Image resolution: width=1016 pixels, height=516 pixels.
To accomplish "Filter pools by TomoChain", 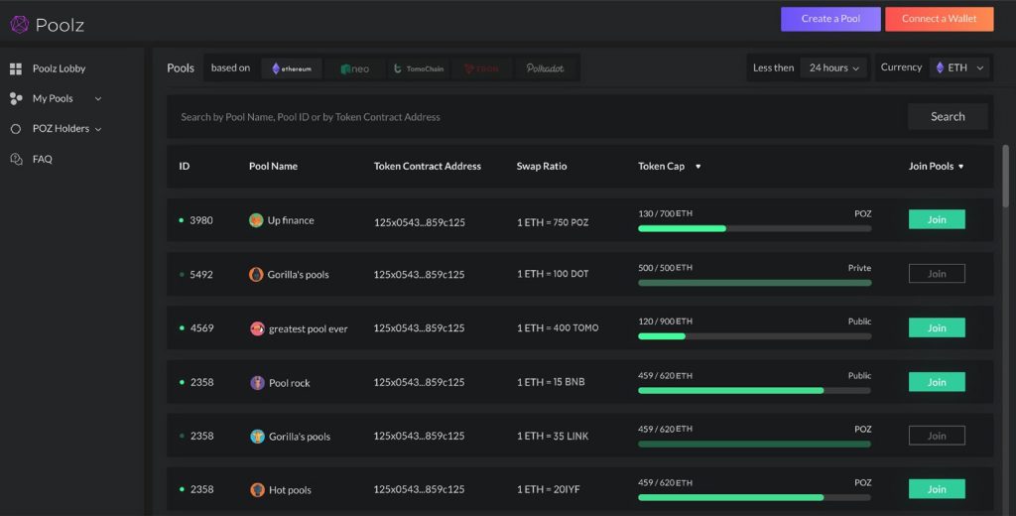I will 419,68.
